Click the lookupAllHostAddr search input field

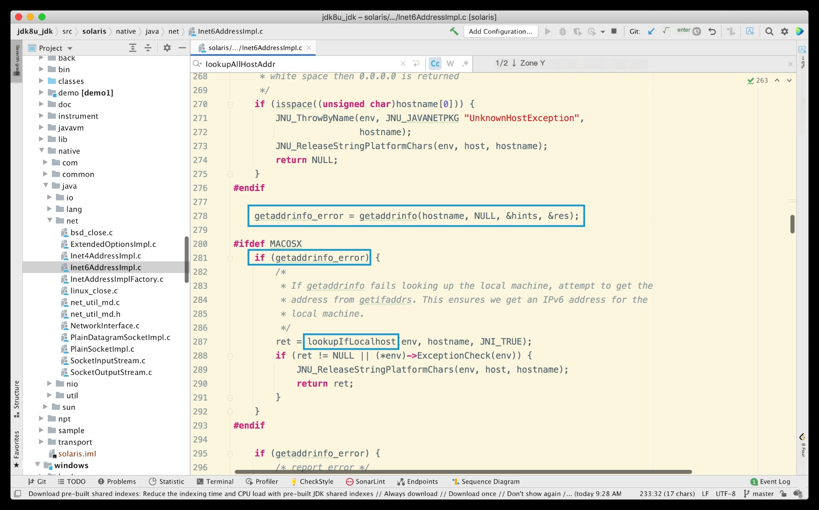point(301,64)
